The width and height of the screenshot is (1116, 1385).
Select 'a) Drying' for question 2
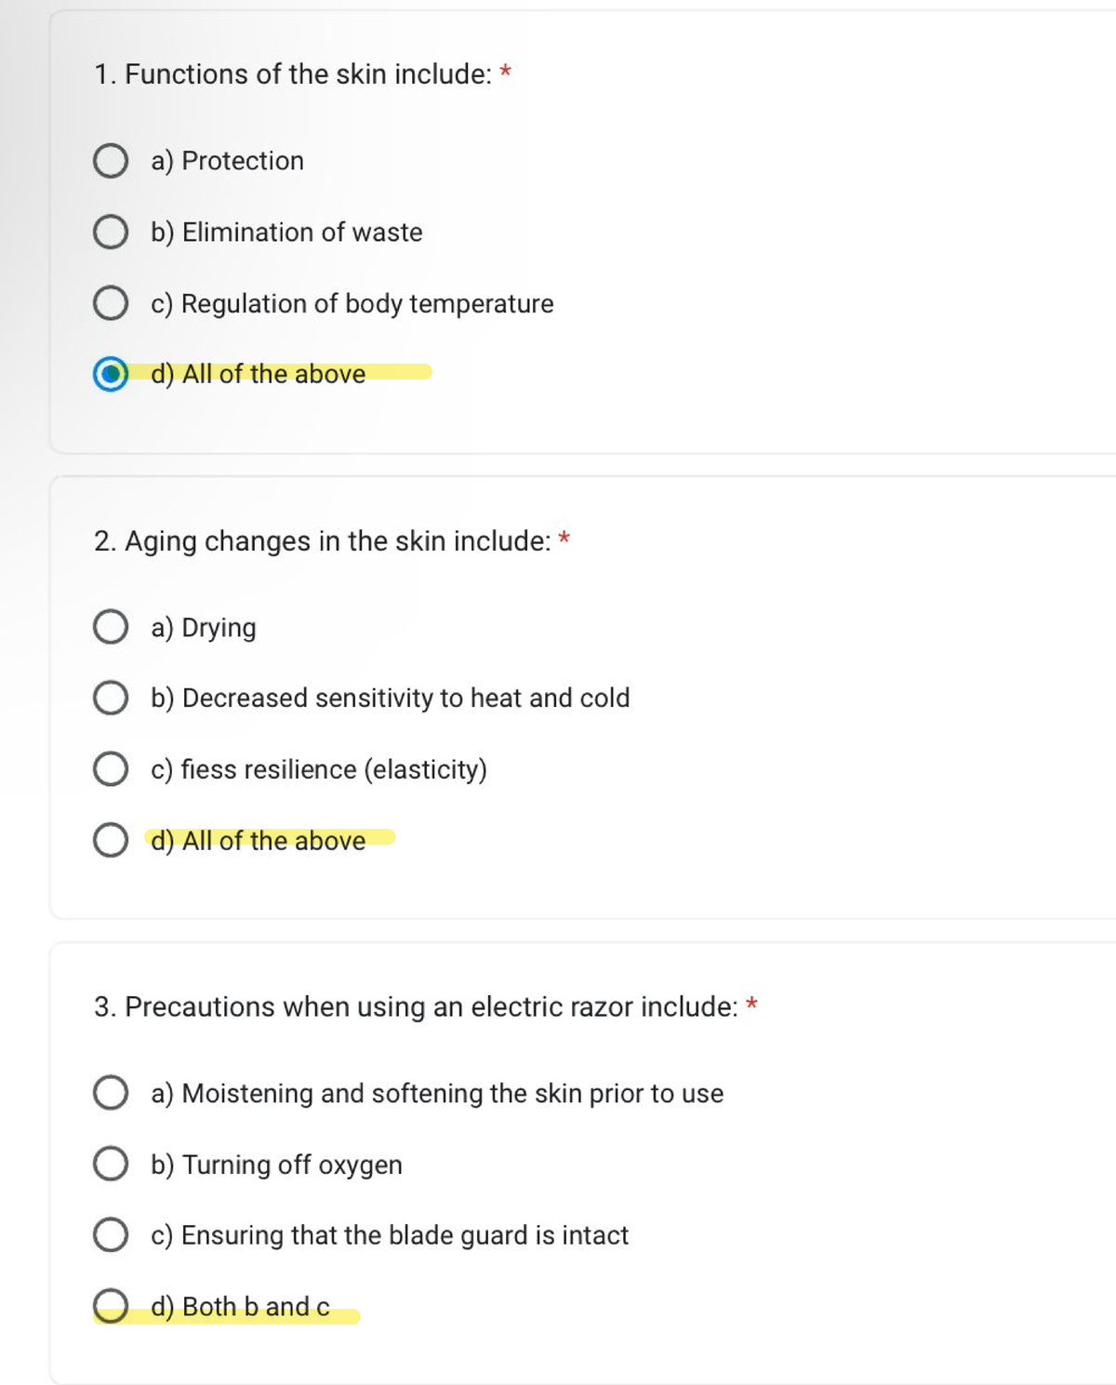[x=112, y=626]
